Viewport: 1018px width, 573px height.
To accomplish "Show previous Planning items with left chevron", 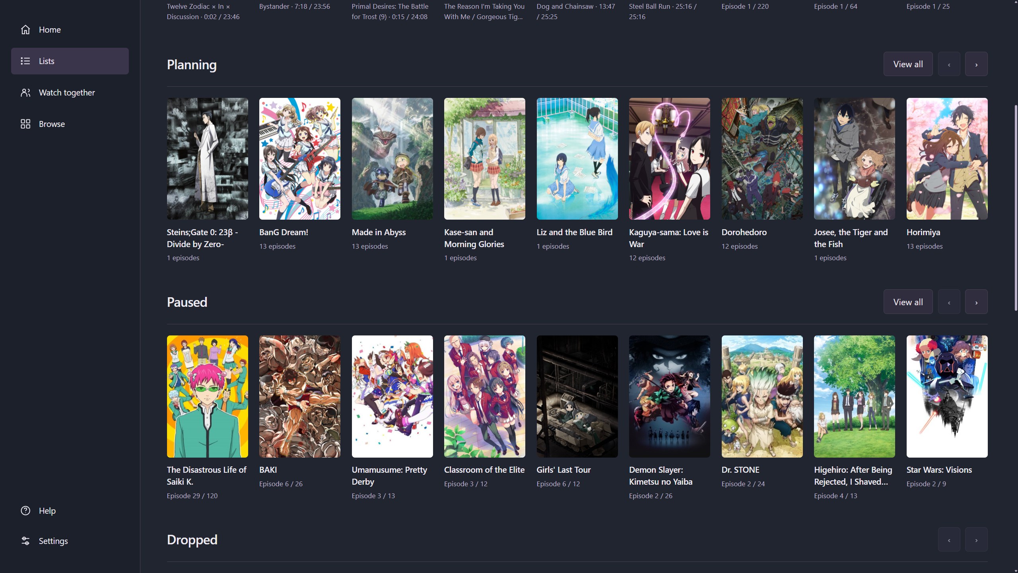I will [949, 64].
